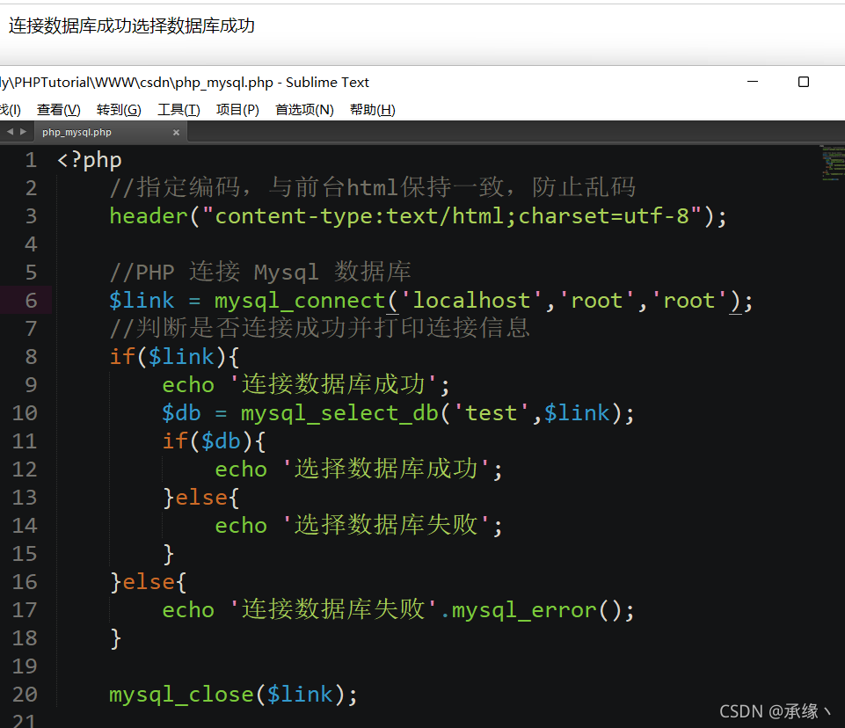
Task: Click the next tab arrow in tab bar
Action: coord(23,132)
